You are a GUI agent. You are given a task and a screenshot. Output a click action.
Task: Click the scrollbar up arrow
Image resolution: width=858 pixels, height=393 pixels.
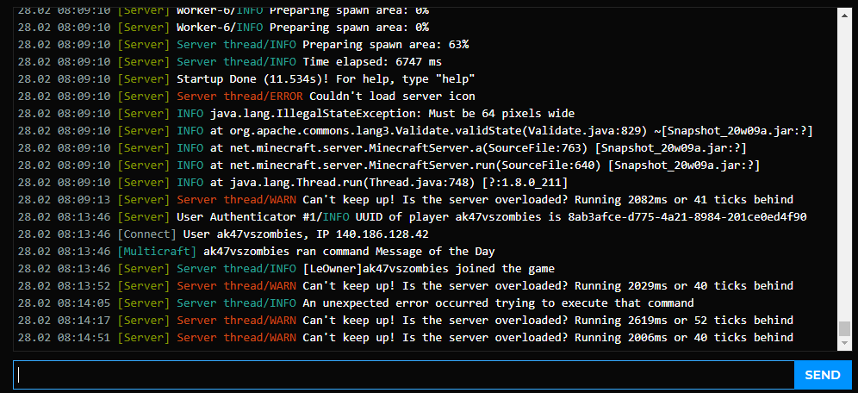(x=845, y=11)
